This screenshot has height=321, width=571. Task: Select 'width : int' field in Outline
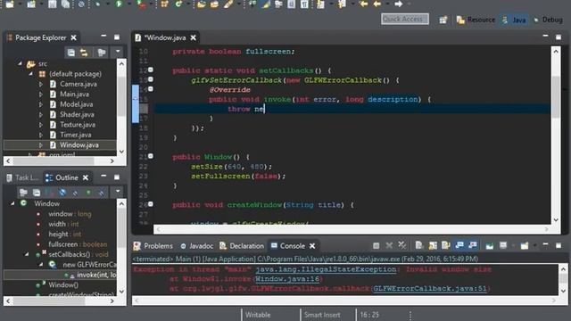63,224
